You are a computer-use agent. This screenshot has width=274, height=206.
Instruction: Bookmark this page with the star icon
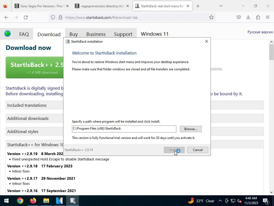click(211, 17)
